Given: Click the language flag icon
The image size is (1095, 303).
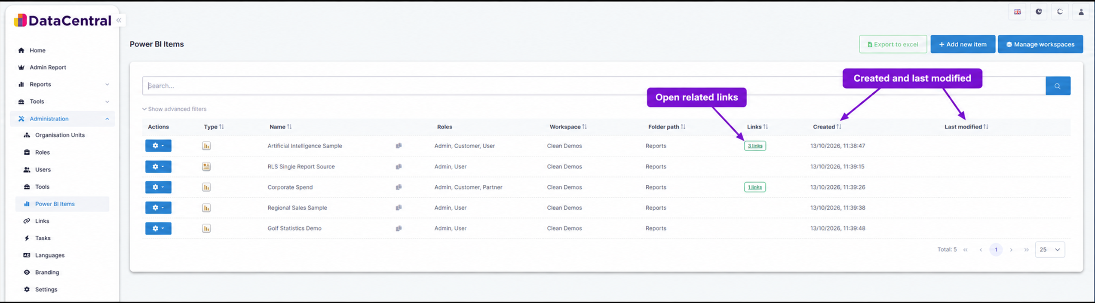Looking at the screenshot, I should [x=1017, y=12].
